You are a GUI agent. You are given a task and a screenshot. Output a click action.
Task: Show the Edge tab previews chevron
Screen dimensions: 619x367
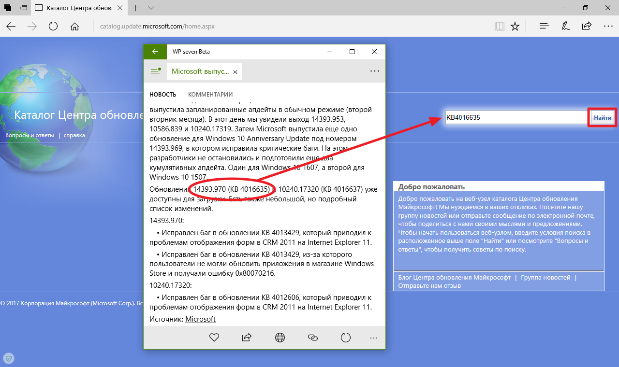(151, 8)
